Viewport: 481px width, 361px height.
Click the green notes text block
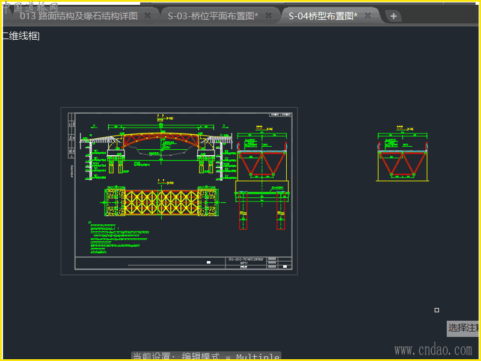coord(117,236)
